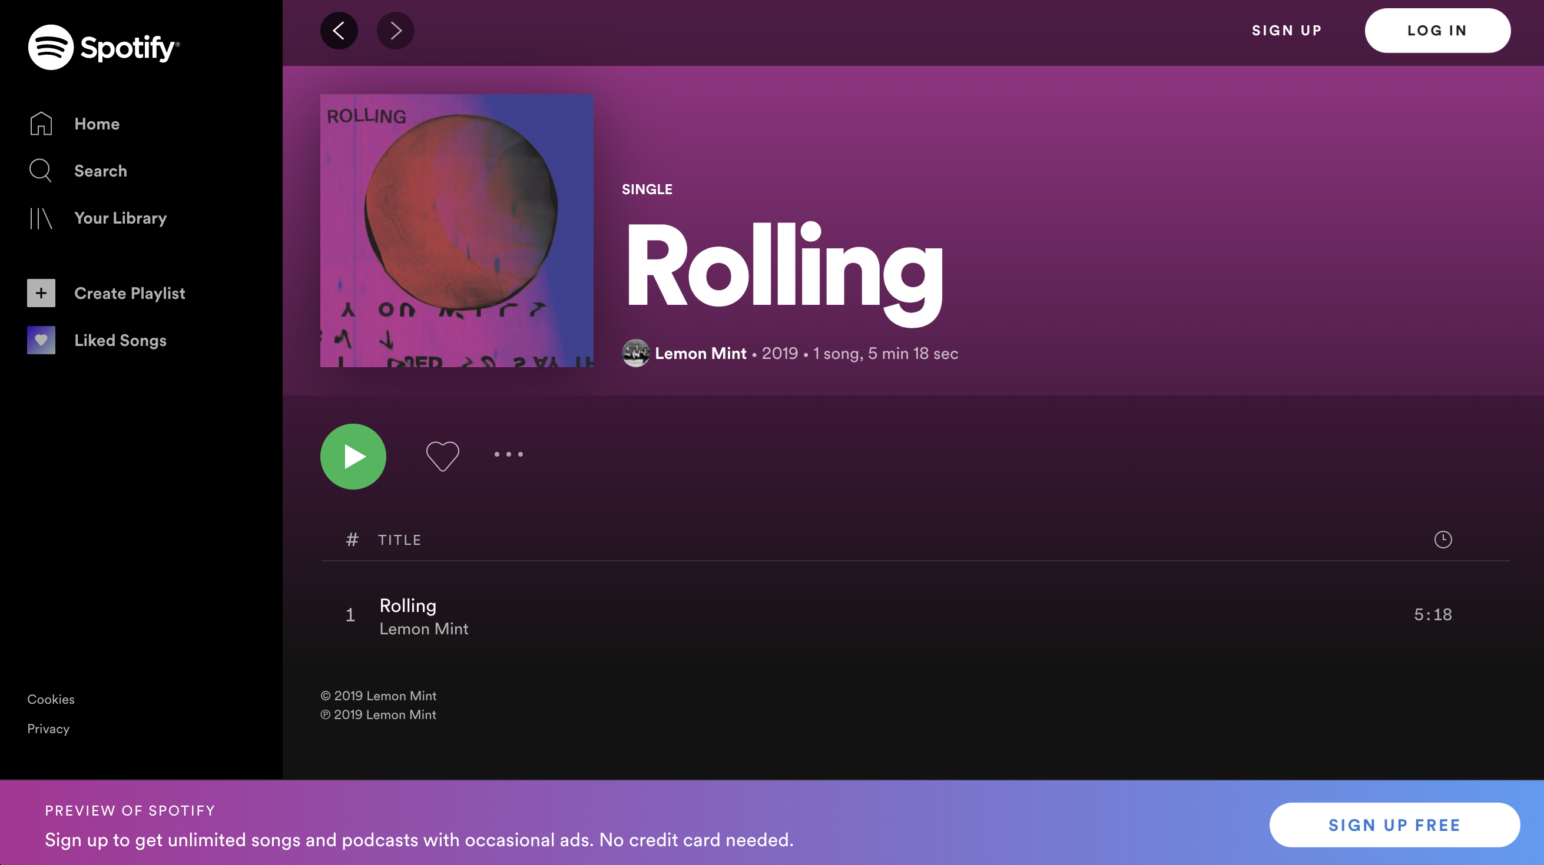
Task: Open the Cookies link
Action: (x=51, y=700)
